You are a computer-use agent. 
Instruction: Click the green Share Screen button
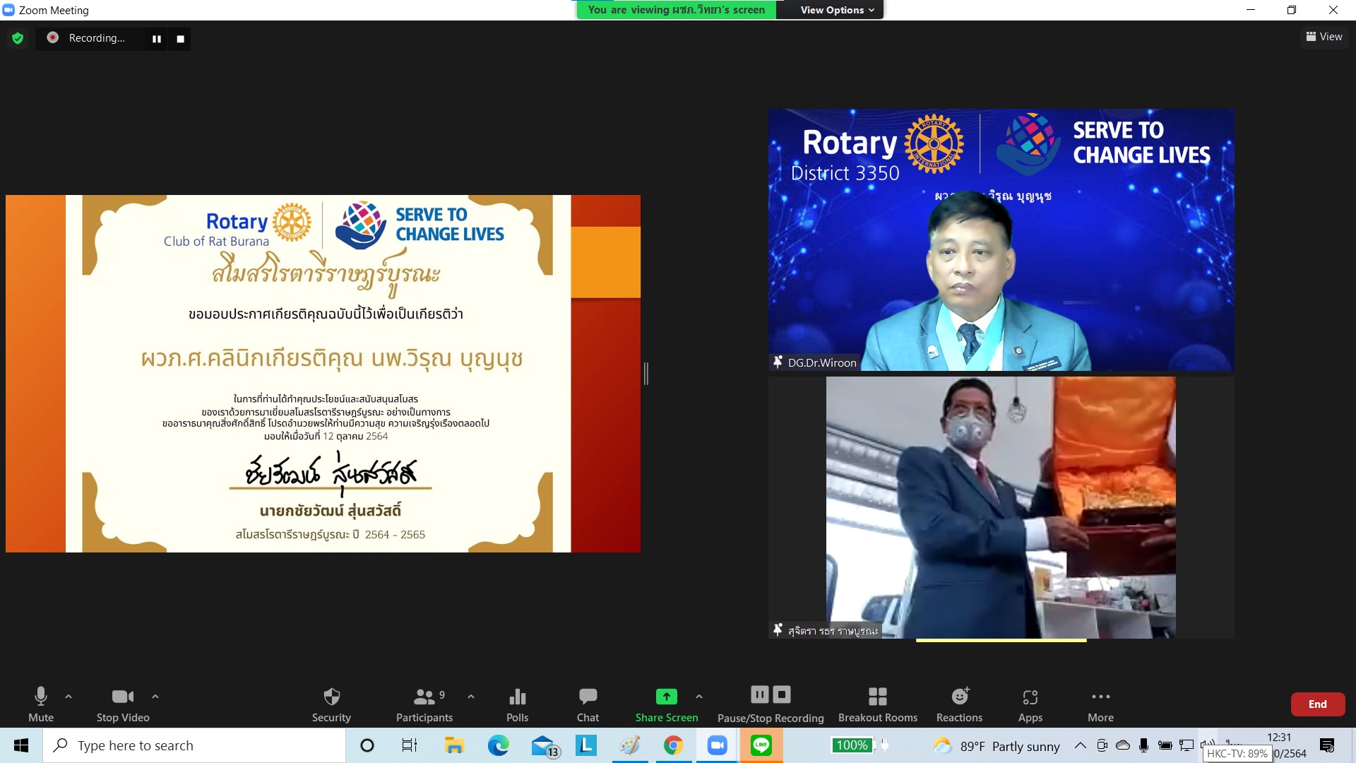click(x=667, y=704)
